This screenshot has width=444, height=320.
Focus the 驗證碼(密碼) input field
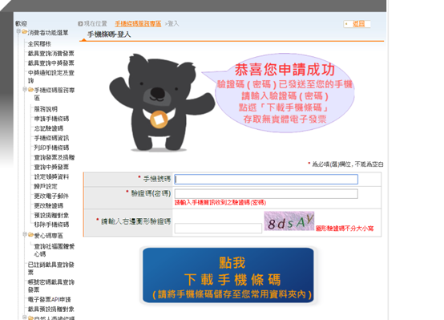click(x=266, y=194)
